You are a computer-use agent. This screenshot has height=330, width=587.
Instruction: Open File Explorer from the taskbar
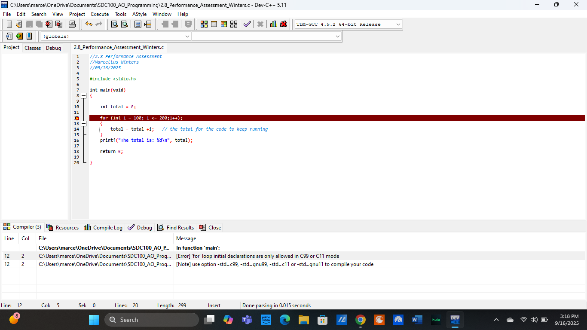point(304,320)
